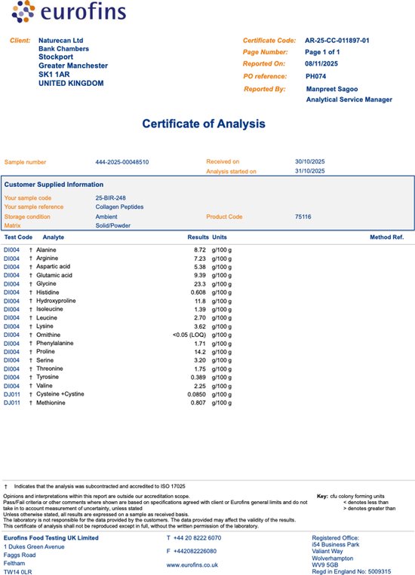The image size is (415, 575).
Task: Select the Alanine analyte row name
Action: (46, 249)
